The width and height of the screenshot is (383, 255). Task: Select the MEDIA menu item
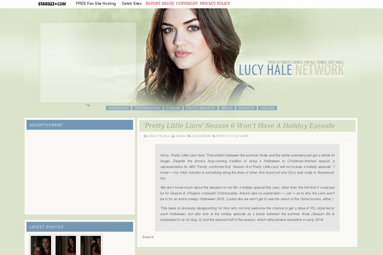click(227, 108)
